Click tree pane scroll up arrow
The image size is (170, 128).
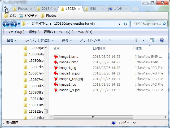click(46, 47)
